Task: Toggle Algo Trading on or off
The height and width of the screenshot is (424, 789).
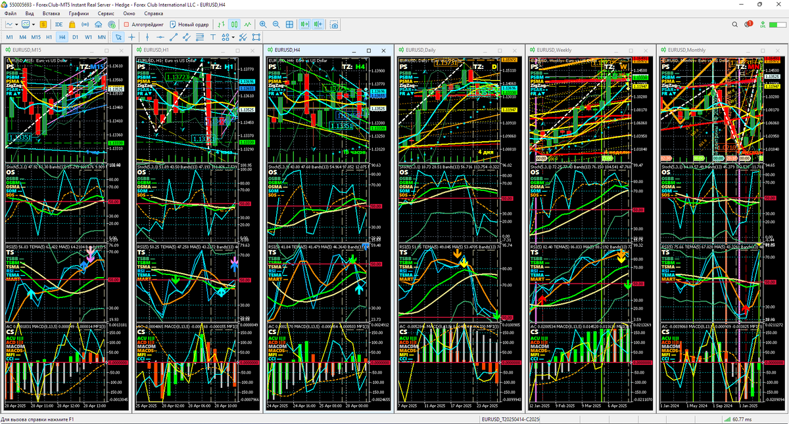Action: coord(143,24)
